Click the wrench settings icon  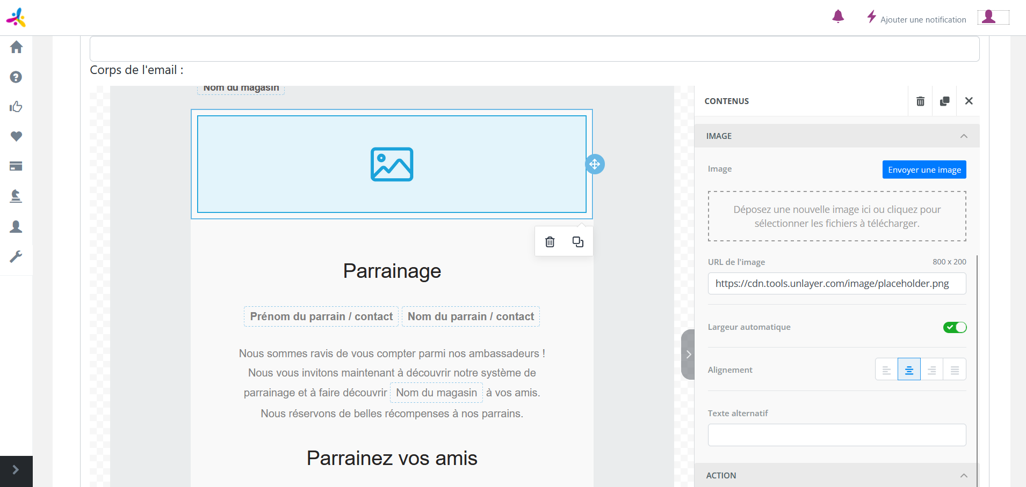point(16,256)
